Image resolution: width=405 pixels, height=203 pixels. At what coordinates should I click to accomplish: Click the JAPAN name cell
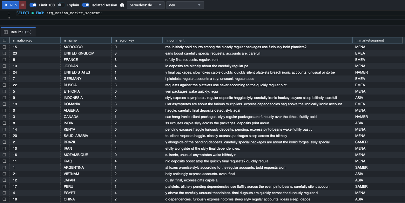coord(86,180)
